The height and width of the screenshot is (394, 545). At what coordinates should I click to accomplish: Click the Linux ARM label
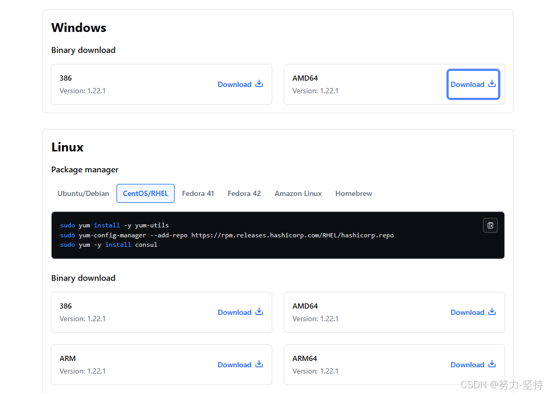tap(68, 358)
